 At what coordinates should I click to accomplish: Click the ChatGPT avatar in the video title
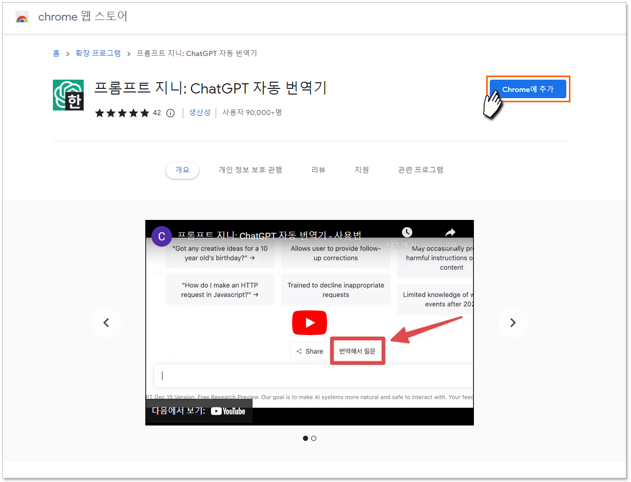[x=161, y=236]
